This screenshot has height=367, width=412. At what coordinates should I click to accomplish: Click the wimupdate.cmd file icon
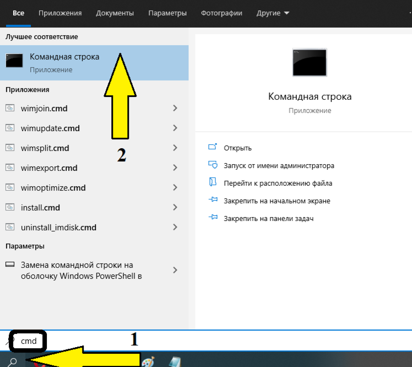(x=10, y=128)
